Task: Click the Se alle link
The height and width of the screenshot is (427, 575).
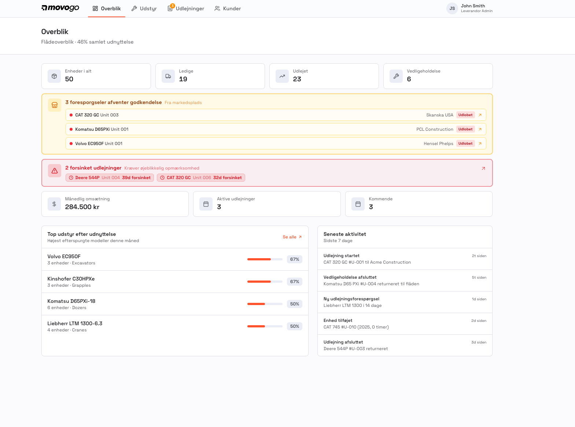Action: click(x=292, y=237)
